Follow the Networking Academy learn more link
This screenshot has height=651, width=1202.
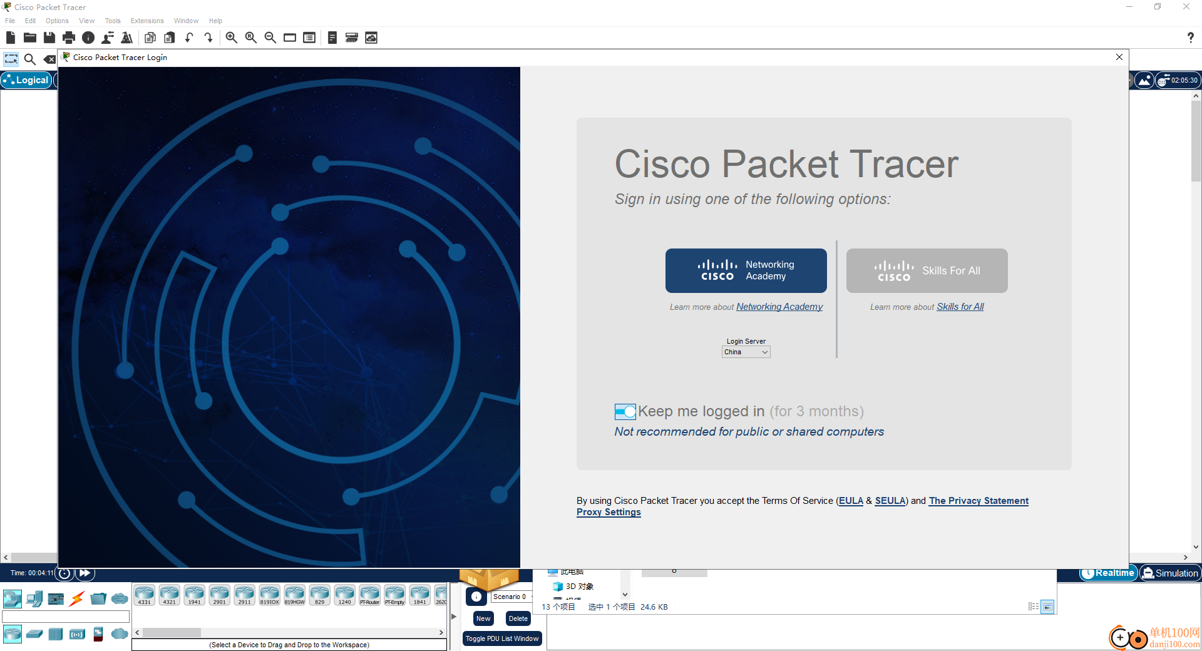click(x=779, y=307)
